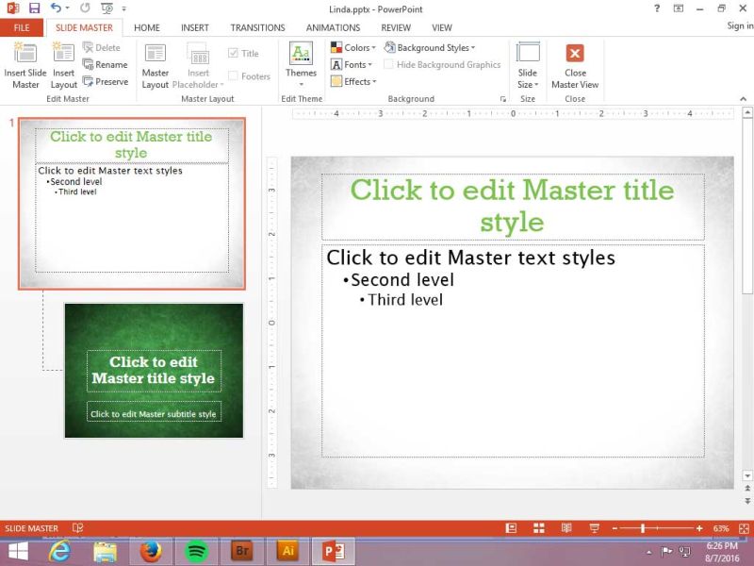The height and width of the screenshot is (566, 754).
Task: Open the Colors theme picker
Action: 354,47
